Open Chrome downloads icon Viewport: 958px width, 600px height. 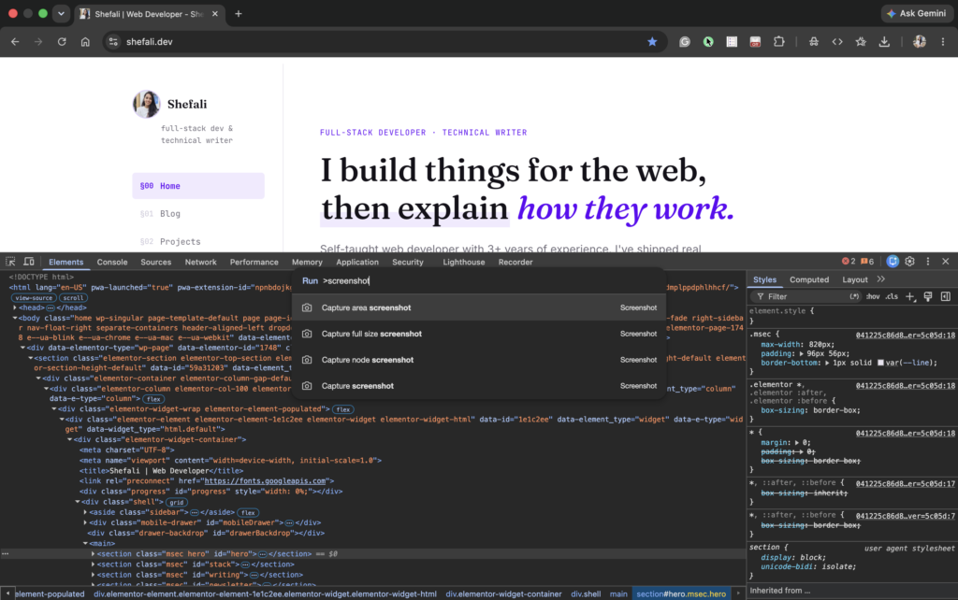[x=884, y=41]
